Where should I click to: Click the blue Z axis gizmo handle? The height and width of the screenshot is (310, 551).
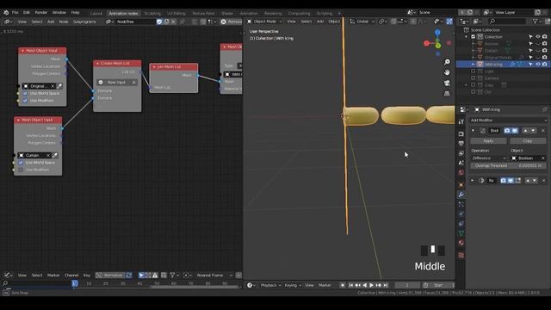pyautogui.click(x=437, y=33)
